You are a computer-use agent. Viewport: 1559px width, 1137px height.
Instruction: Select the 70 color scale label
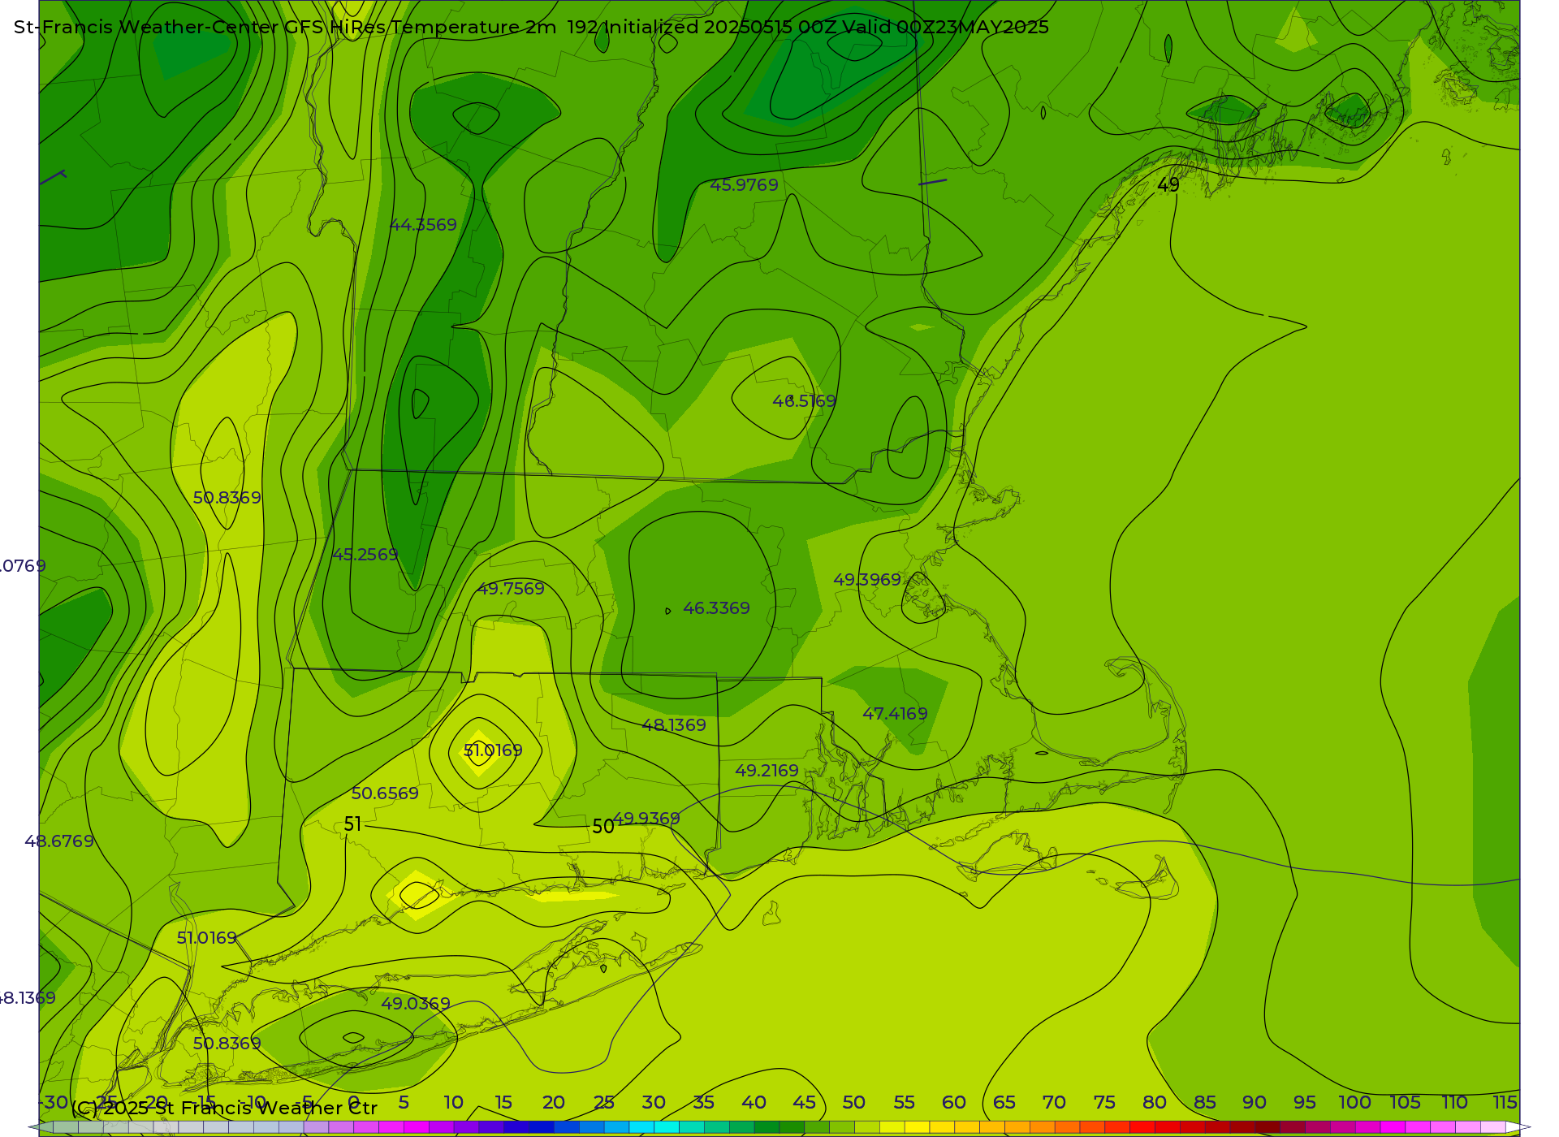1054,1102
